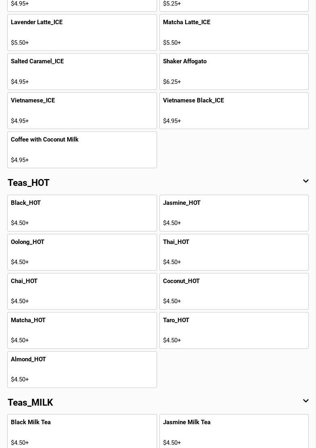
Task: Choose the Taro_HOT tea card
Action: [234, 331]
